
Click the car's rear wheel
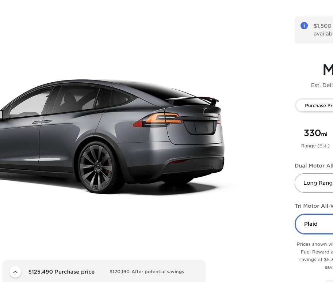point(98,167)
